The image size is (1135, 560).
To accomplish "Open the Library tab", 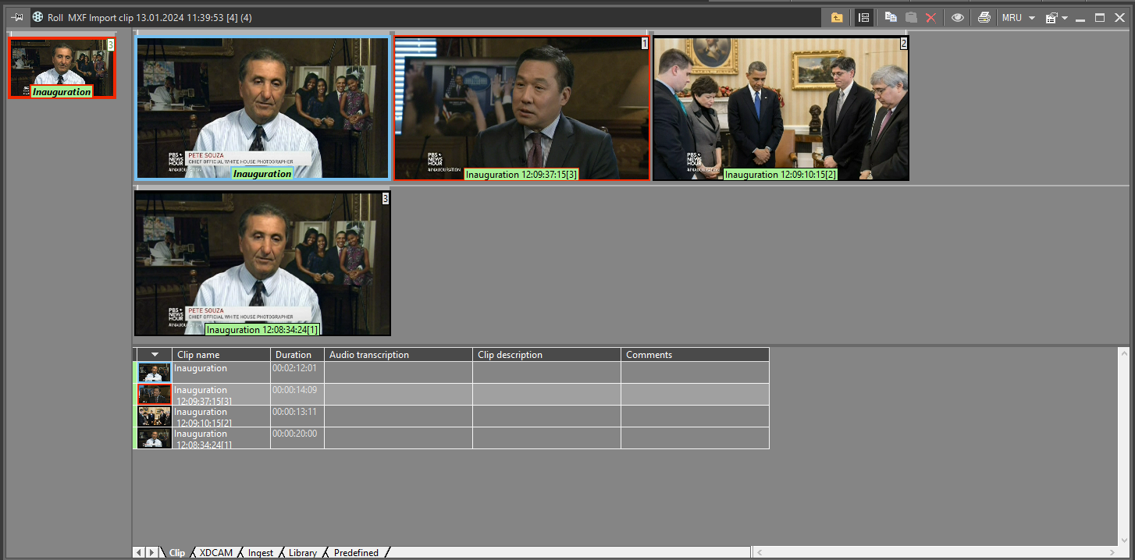I will point(303,552).
